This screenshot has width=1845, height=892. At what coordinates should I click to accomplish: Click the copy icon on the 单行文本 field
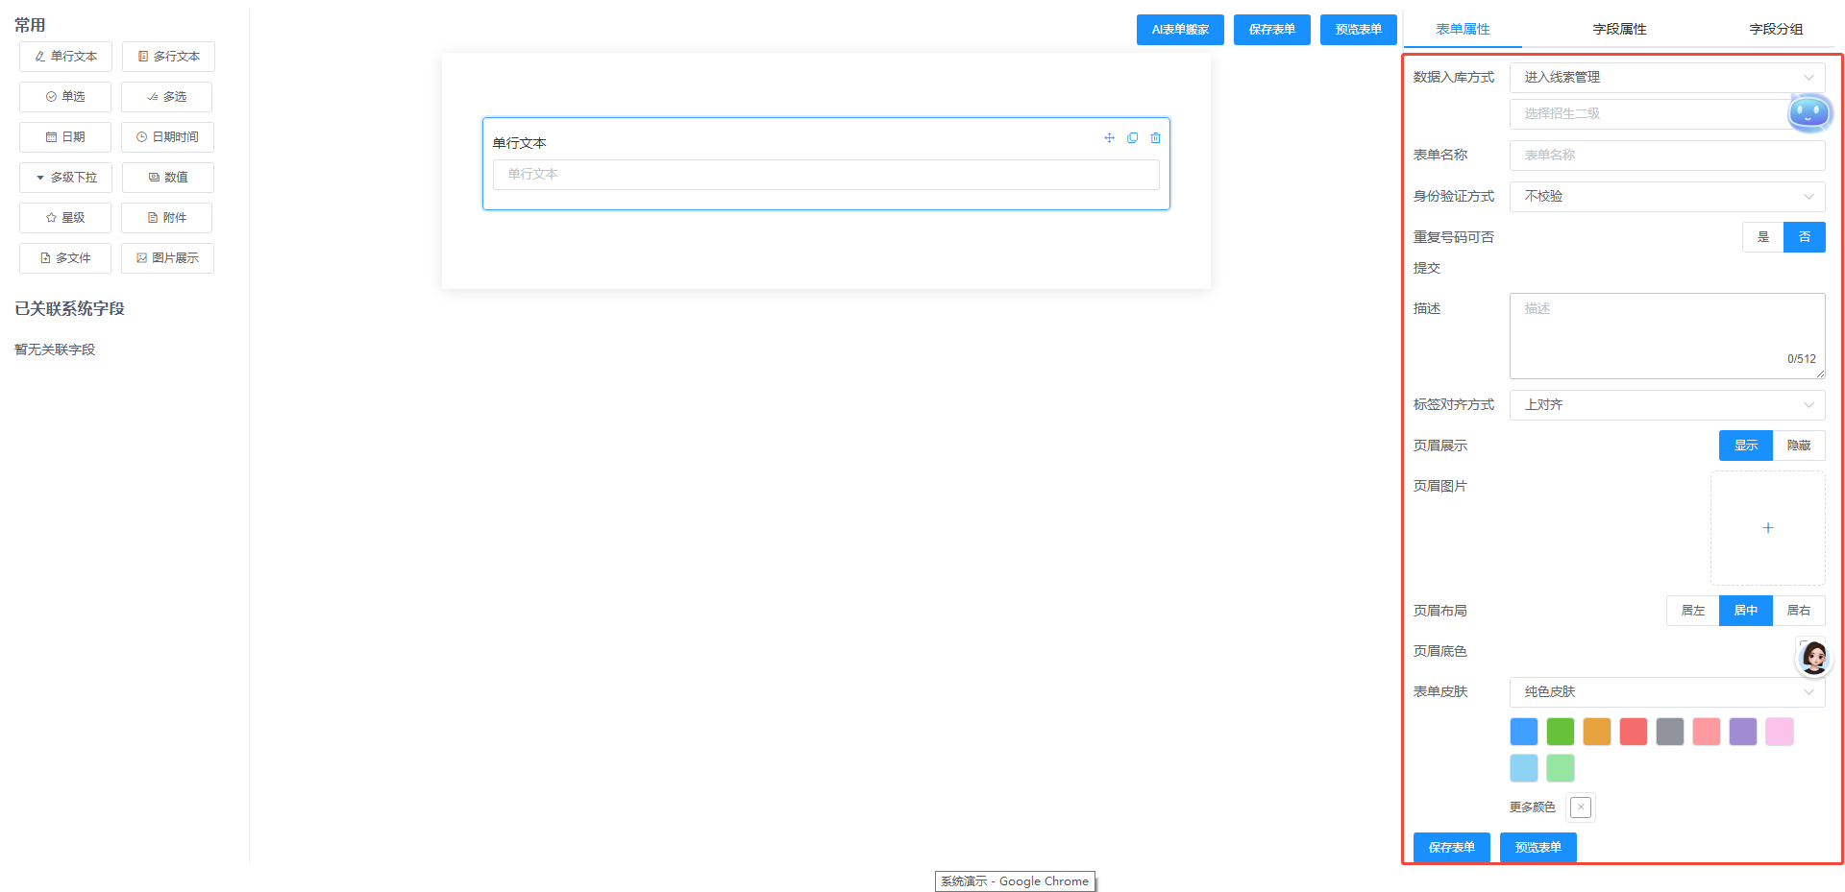pyautogui.click(x=1132, y=138)
